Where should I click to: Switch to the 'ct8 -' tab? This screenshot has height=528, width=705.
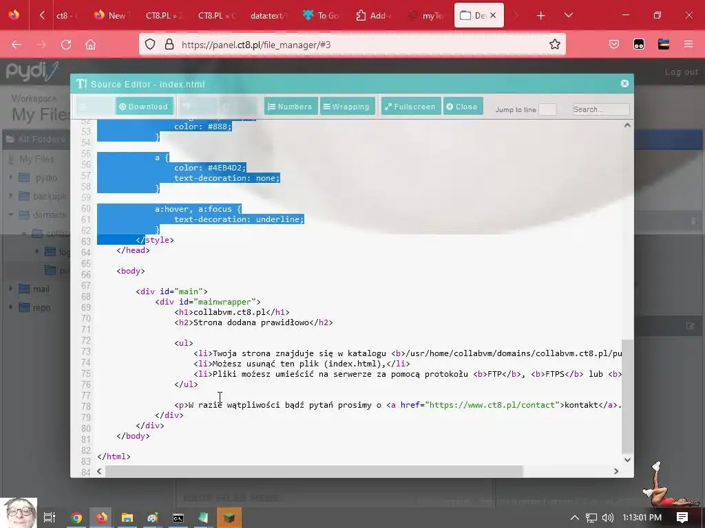click(x=67, y=16)
